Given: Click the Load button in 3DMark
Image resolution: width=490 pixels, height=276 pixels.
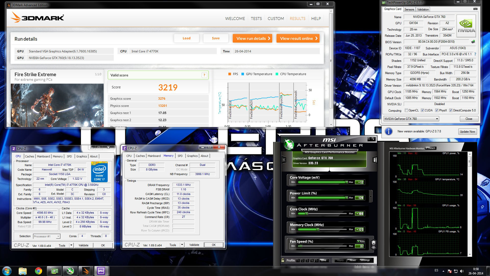Looking at the screenshot, I should 187,38.
